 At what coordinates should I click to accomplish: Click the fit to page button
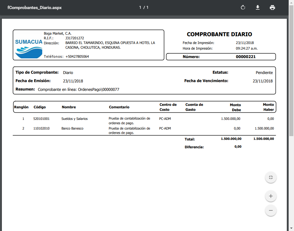pos(271,178)
